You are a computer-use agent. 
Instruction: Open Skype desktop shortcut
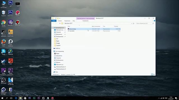(4, 52)
